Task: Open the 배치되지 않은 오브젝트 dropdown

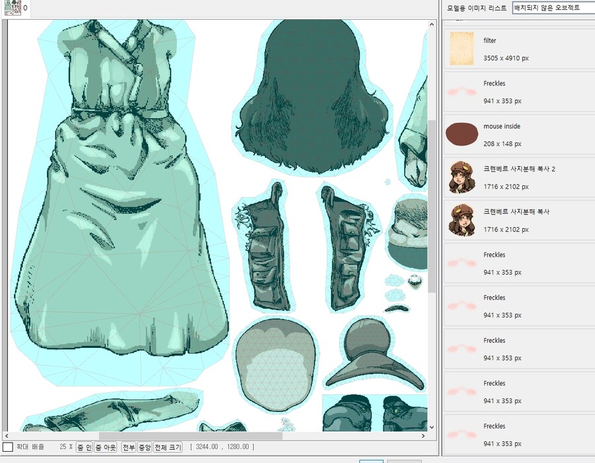Action: 551,8
